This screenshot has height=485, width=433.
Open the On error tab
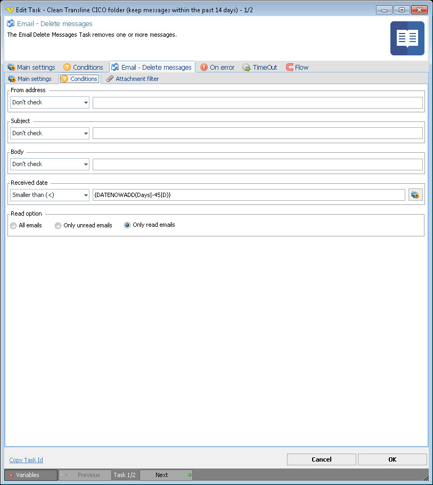coord(217,68)
